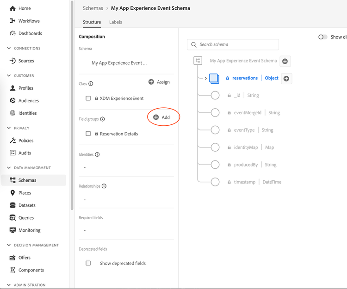The width and height of the screenshot is (347, 289).
Task: Click the Object type label of reservations
Action: coord(272,78)
